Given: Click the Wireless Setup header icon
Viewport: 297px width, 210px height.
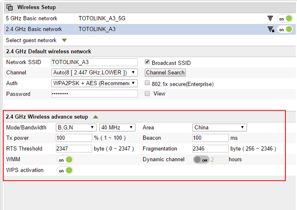Looking at the screenshot, I should [x=9, y=7].
